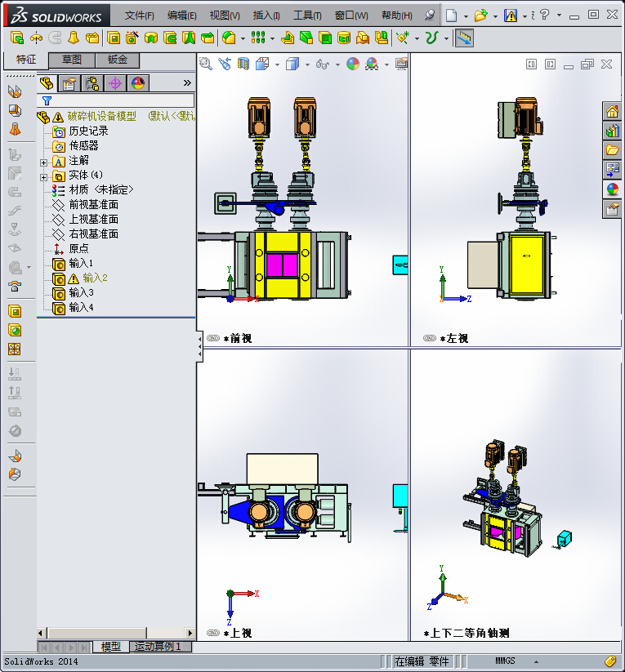Switch to the 运动算例1 tab
625x672 pixels.
(x=158, y=647)
